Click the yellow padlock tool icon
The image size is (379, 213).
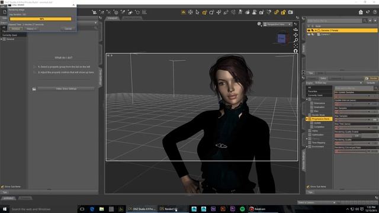tap(283, 12)
